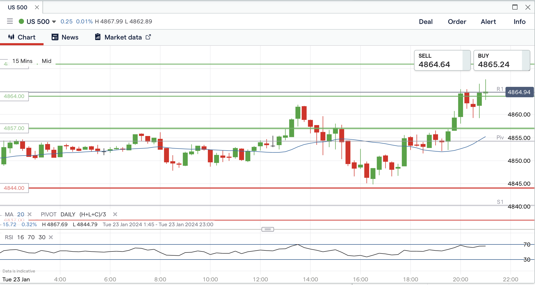Viewport: 535px width, 285px height.
Task: Click the L 4862.89 header value
Action: (139, 22)
